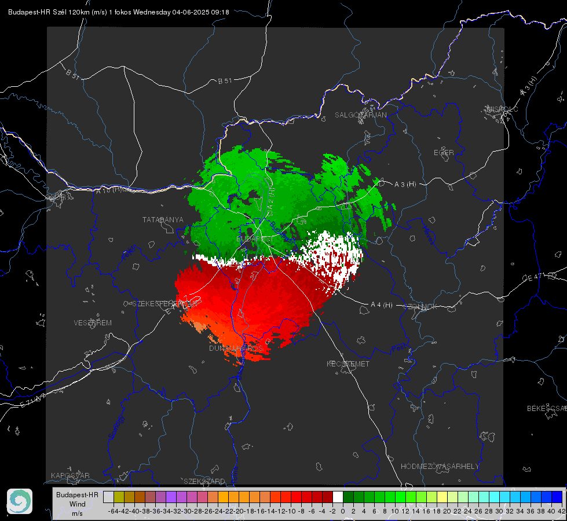Click the salmon patch in the red echo

coord(199,326)
